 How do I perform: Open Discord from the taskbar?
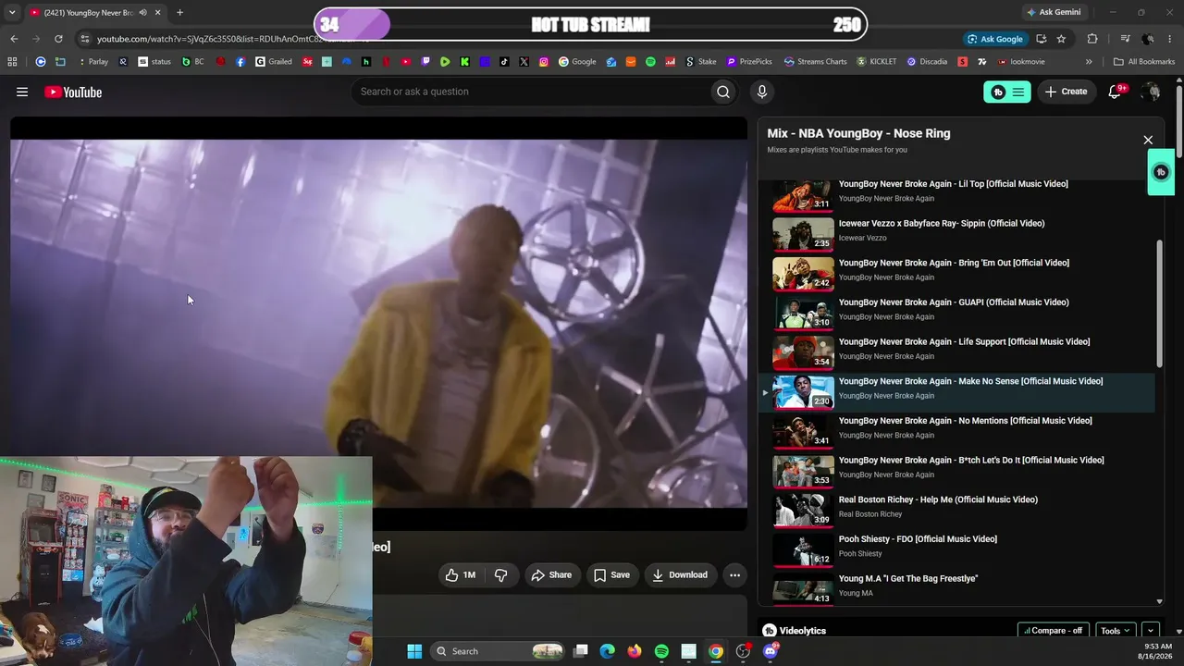[x=771, y=651]
